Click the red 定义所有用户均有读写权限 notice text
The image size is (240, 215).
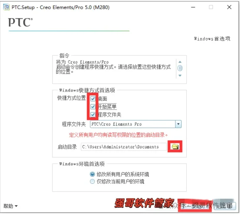coord(118,135)
